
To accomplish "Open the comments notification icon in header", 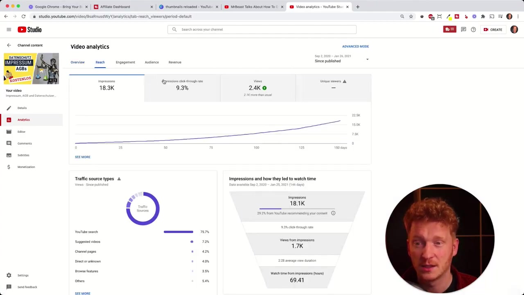I will (463, 29).
